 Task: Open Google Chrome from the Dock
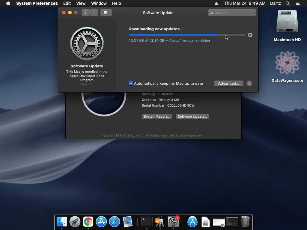pos(88,222)
